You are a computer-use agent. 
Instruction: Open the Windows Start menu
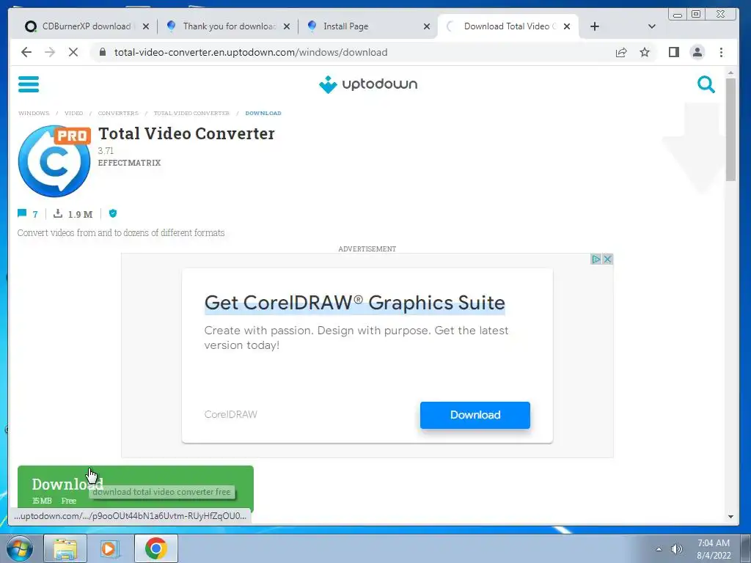[x=18, y=548]
